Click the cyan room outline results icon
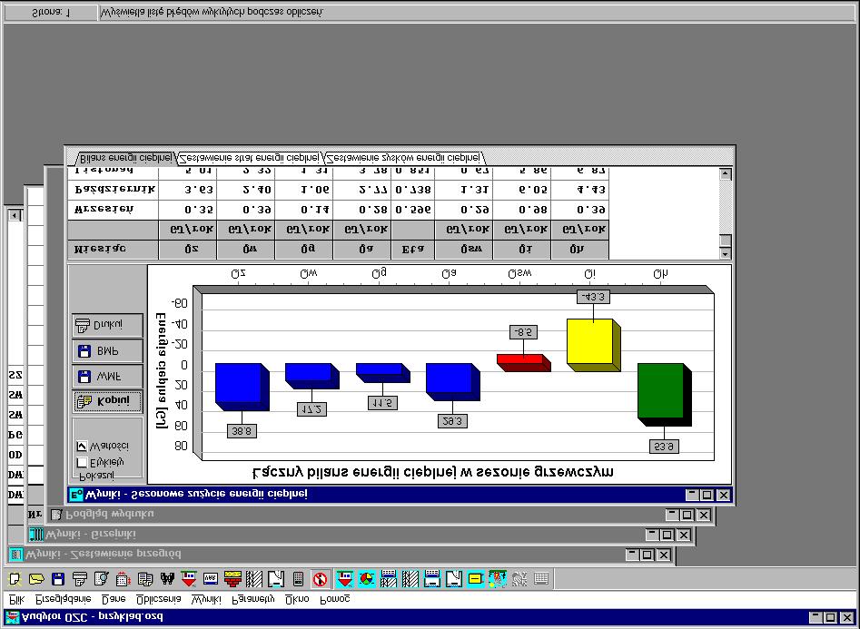This screenshot has width=860, height=629. (x=454, y=578)
